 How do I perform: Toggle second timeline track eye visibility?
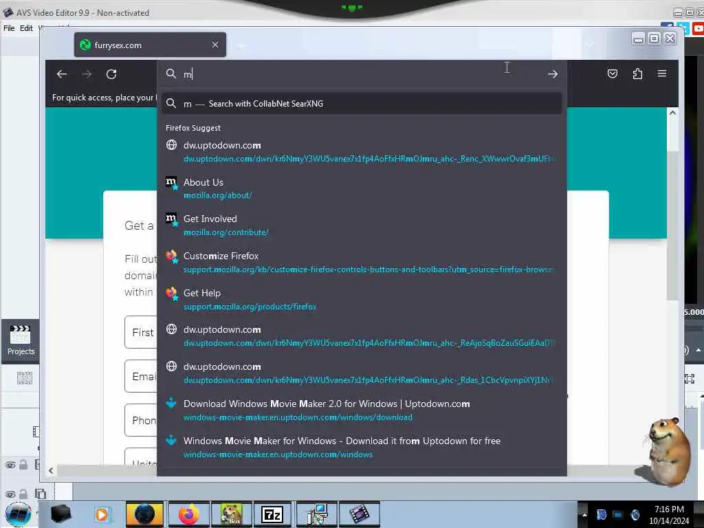10,494
